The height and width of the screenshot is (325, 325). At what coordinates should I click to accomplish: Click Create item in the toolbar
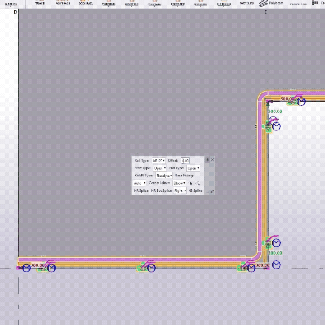(x=298, y=4)
